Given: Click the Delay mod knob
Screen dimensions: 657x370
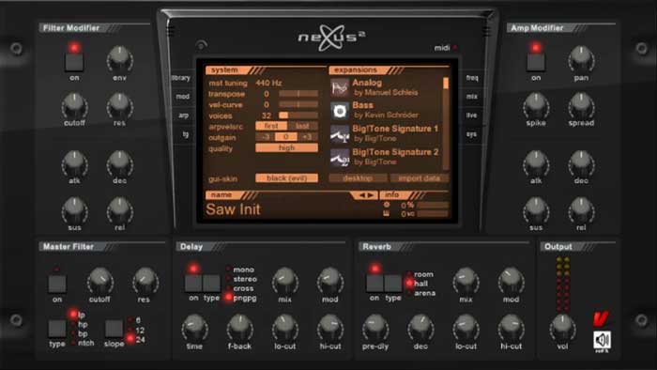Looking at the screenshot, I should (x=330, y=281).
